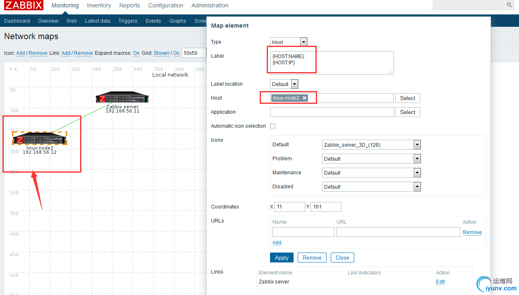The height and width of the screenshot is (295, 519).
Task: Click Add link for Icon
Action: click(20, 53)
